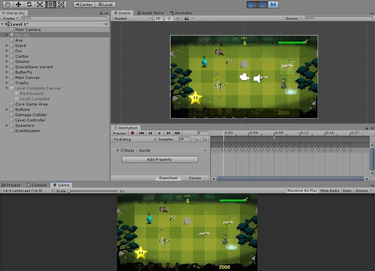Click the Pause button in the toolbar
The width and height of the screenshot is (375, 271).
pyautogui.click(x=262, y=5)
